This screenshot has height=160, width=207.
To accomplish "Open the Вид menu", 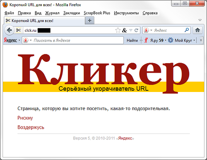I will (38, 13).
